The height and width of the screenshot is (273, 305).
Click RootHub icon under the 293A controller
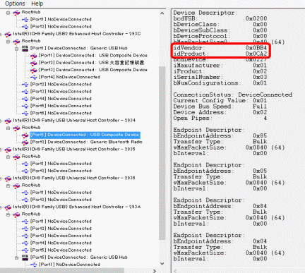[x=16, y=214]
